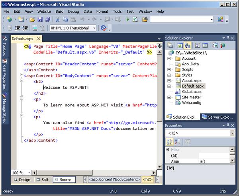Click the Decrease Indent toolbar icon

point(18,28)
